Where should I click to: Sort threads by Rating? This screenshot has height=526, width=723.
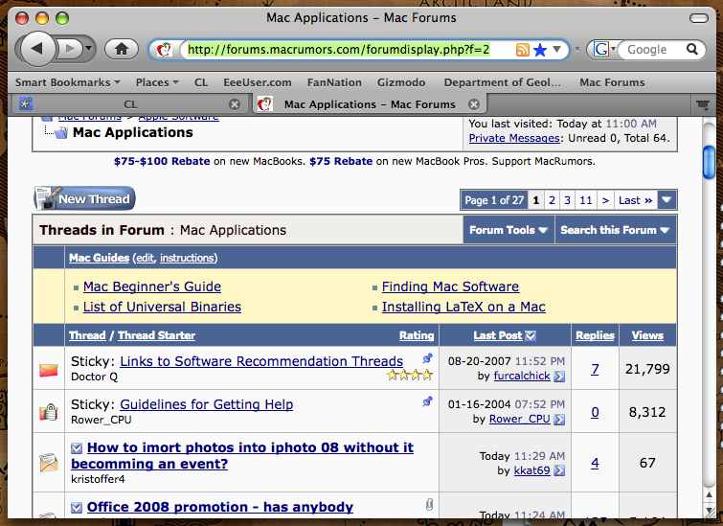click(417, 335)
